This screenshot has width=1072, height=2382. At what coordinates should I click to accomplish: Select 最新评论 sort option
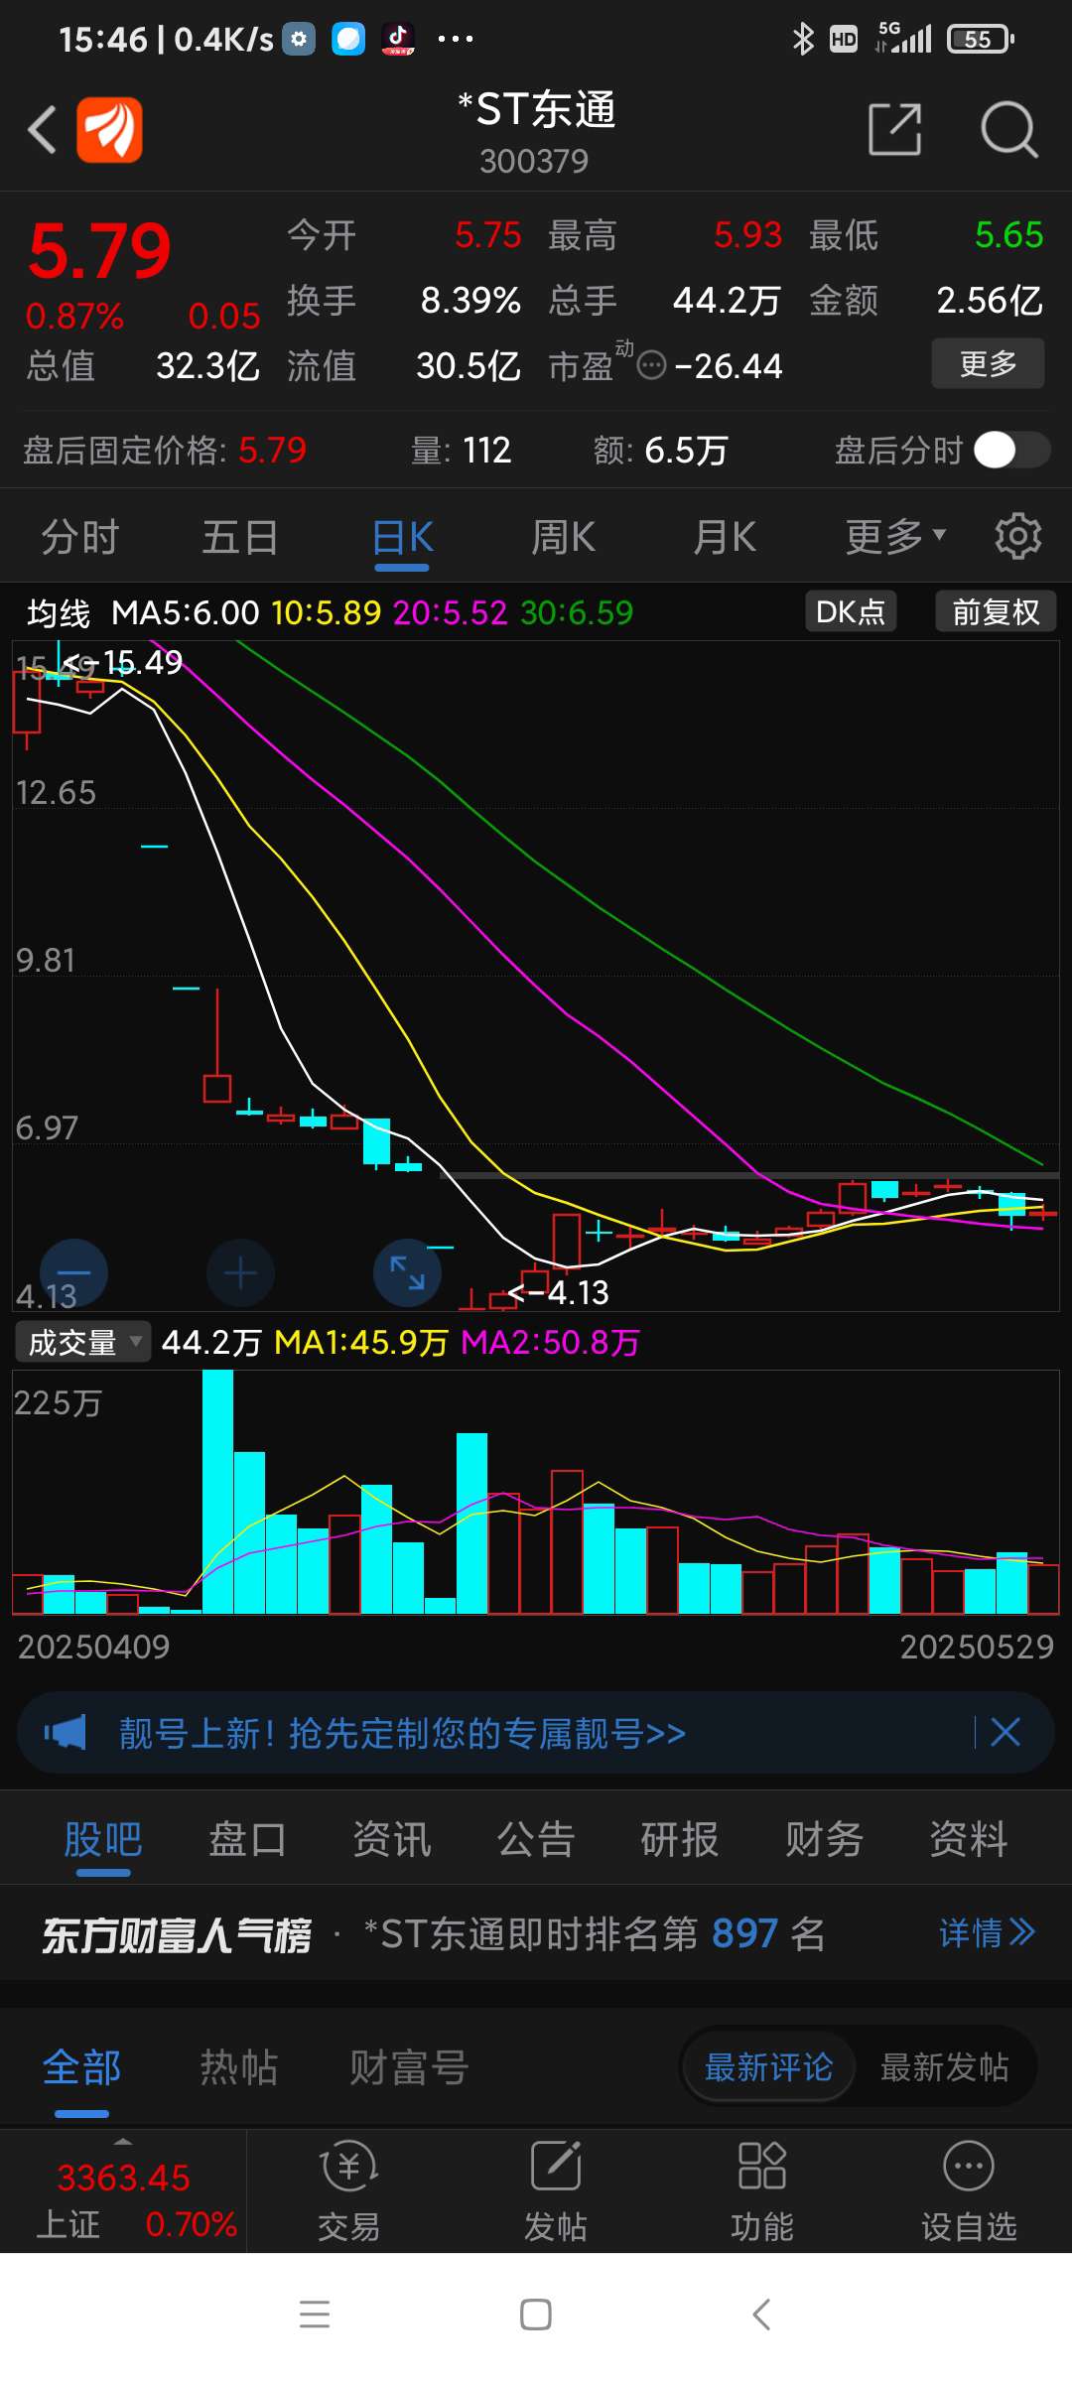[x=768, y=2067]
